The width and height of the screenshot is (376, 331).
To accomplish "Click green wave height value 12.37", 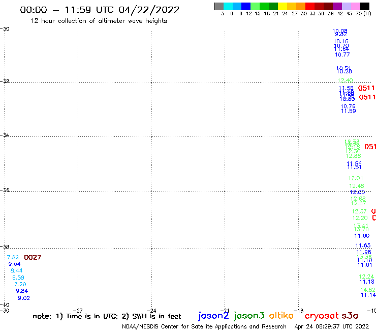I will click(x=359, y=211).
